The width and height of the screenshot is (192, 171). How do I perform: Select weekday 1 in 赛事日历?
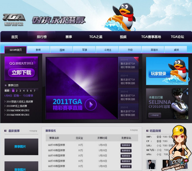[13, 90]
